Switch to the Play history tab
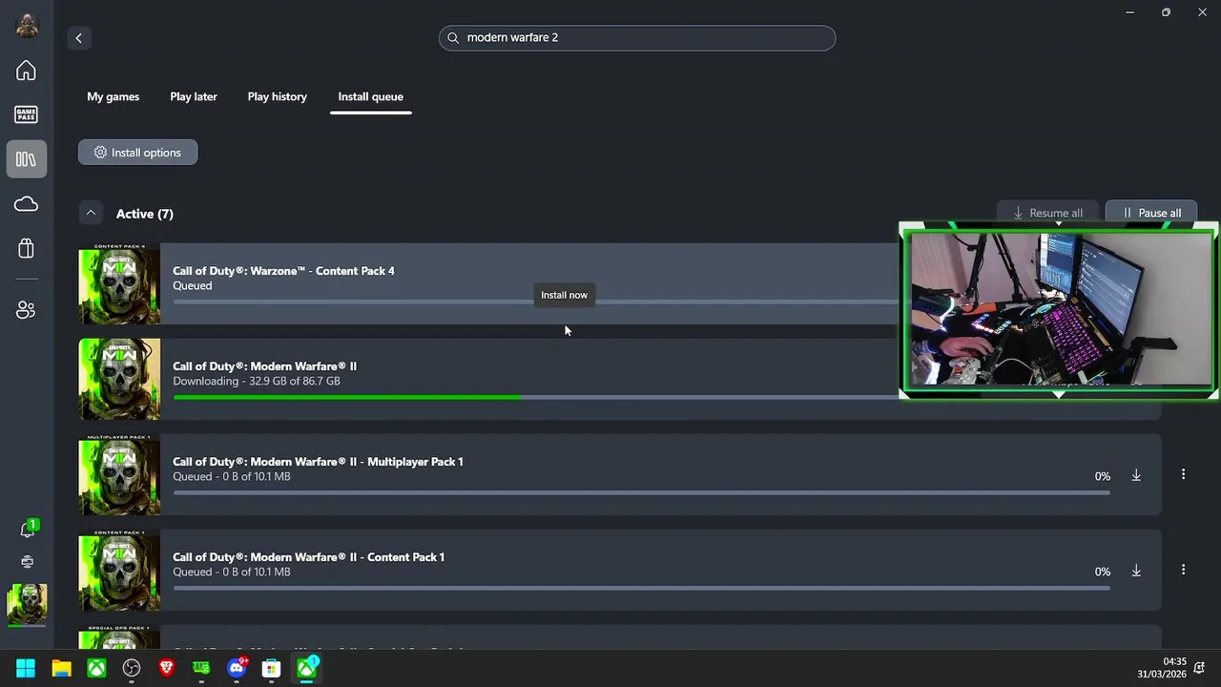Image resolution: width=1221 pixels, height=687 pixels. 278,96
